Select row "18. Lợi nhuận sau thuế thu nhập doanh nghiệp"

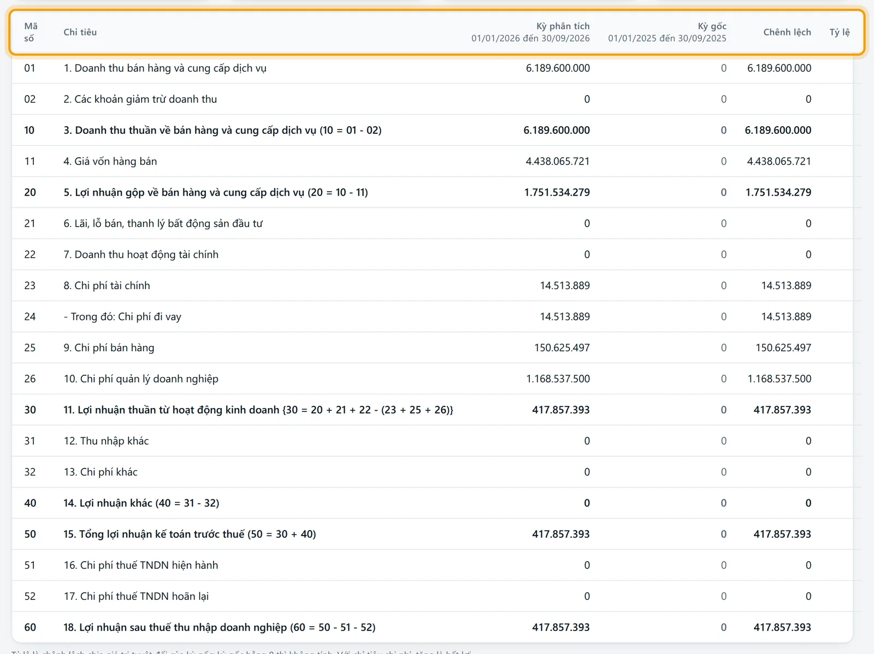(x=432, y=627)
